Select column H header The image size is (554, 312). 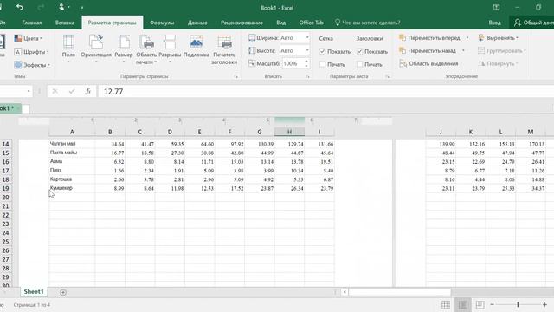point(289,132)
